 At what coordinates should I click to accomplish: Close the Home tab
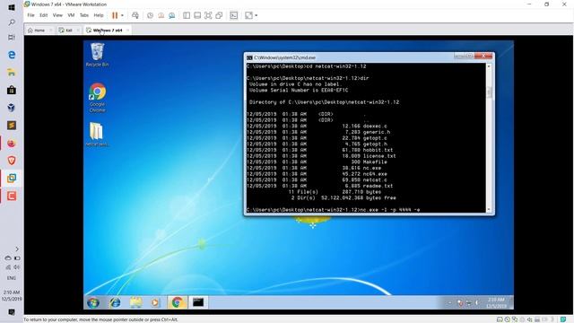[x=50, y=31]
